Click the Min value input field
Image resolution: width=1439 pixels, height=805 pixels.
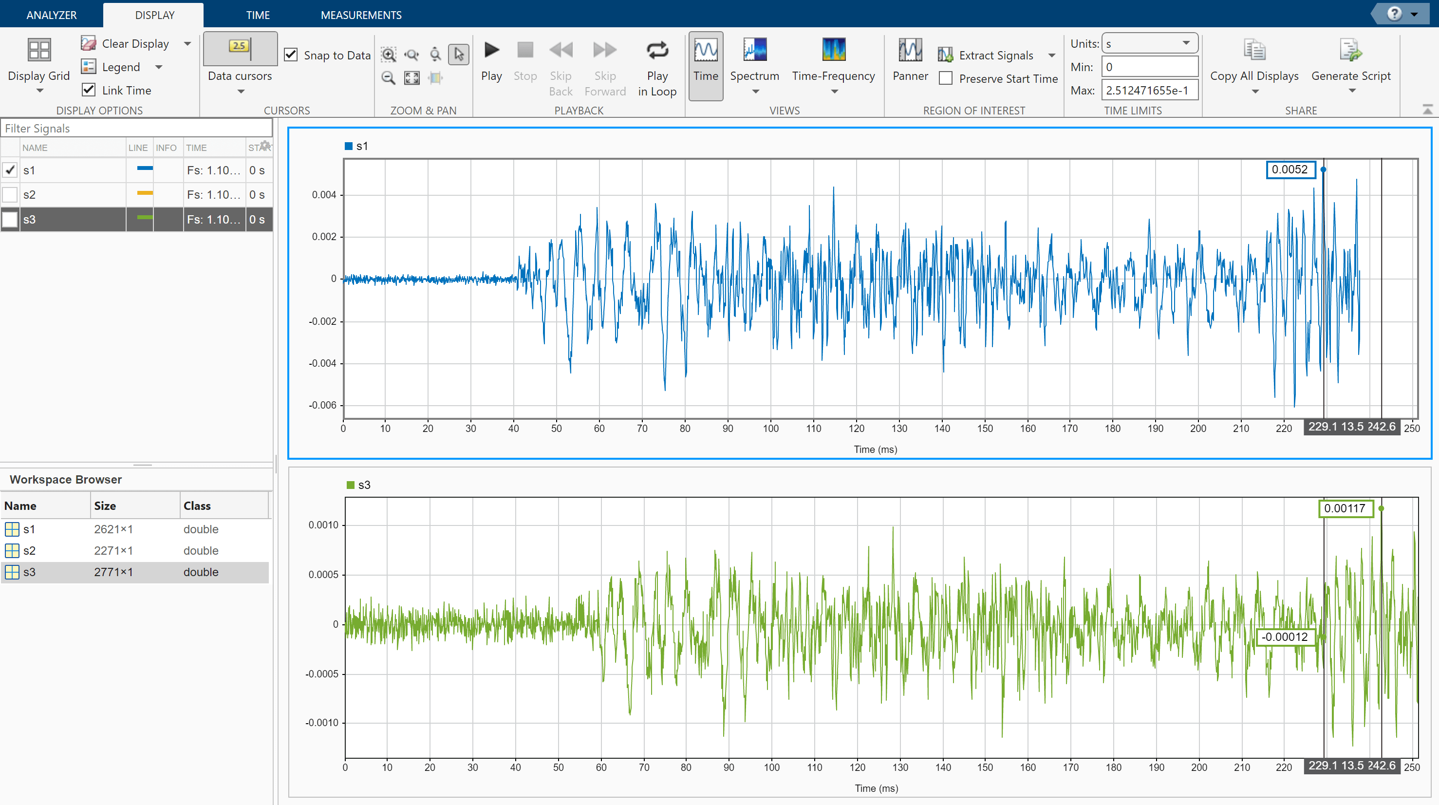coord(1148,67)
